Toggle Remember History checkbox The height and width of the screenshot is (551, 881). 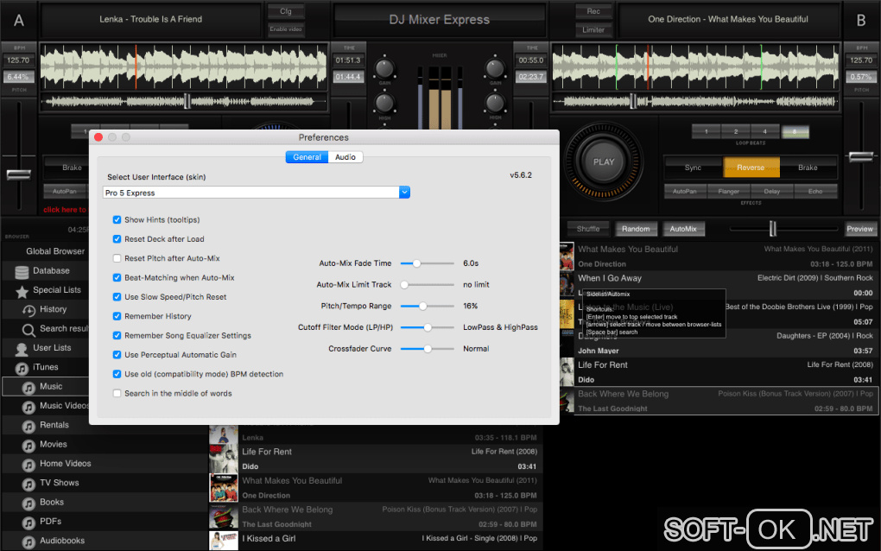coord(117,316)
